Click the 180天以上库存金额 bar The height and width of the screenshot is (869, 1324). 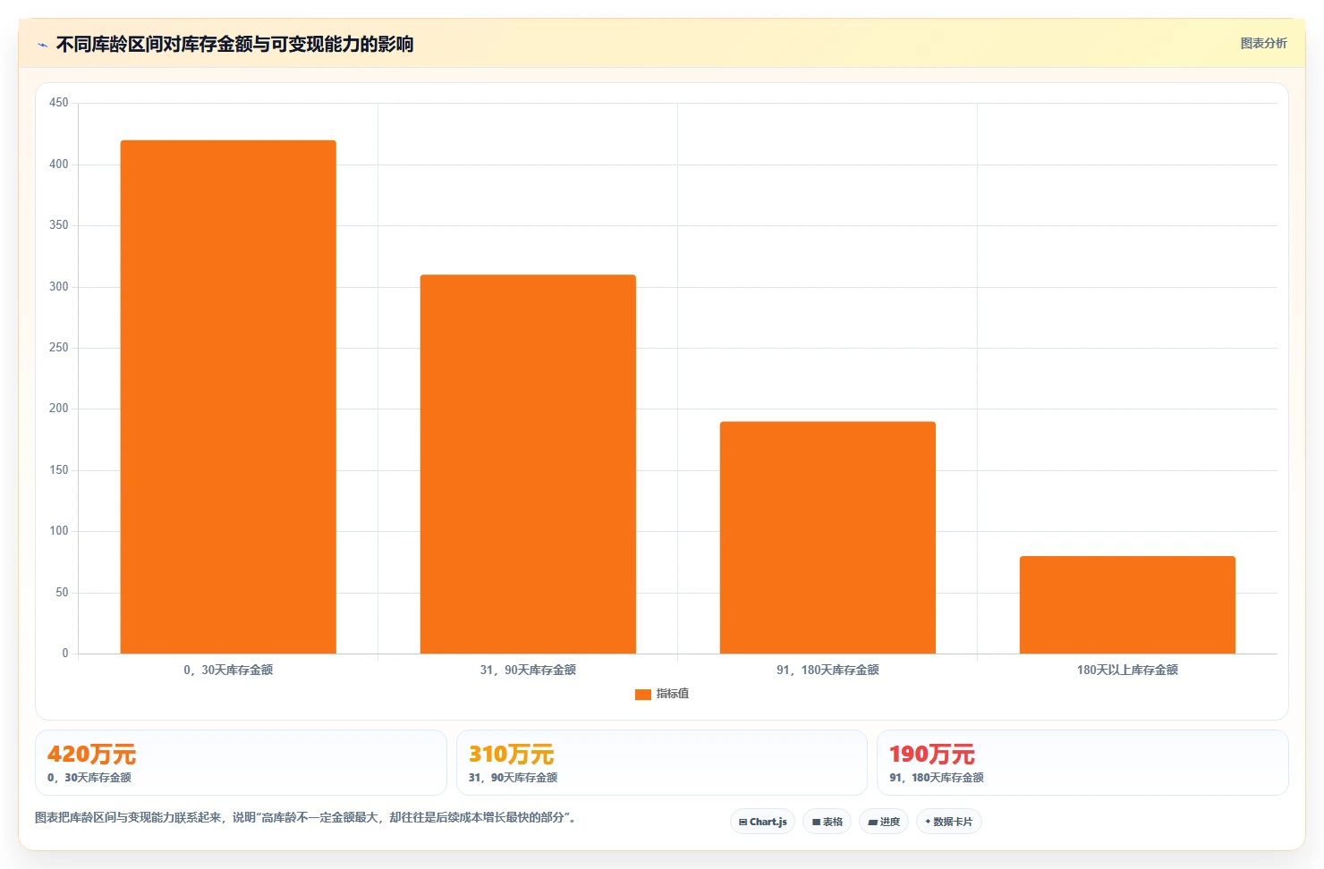[x=1127, y=604]
